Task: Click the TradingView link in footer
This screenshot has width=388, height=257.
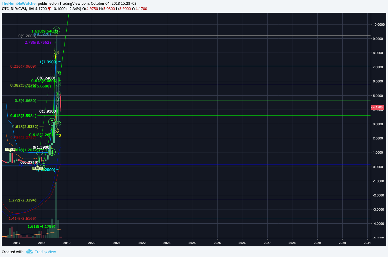Action: pyautogui.click(x=45, y=252)
